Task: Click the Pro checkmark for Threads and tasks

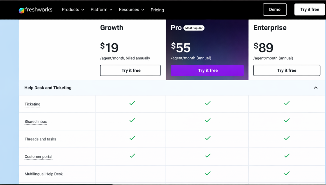Action: (207, 138)
